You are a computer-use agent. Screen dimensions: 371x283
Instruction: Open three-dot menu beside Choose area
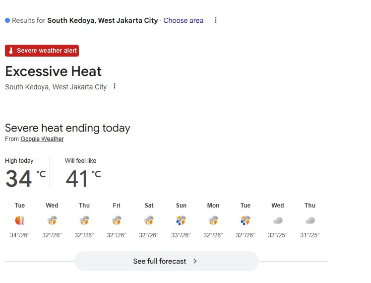point(215,20)
